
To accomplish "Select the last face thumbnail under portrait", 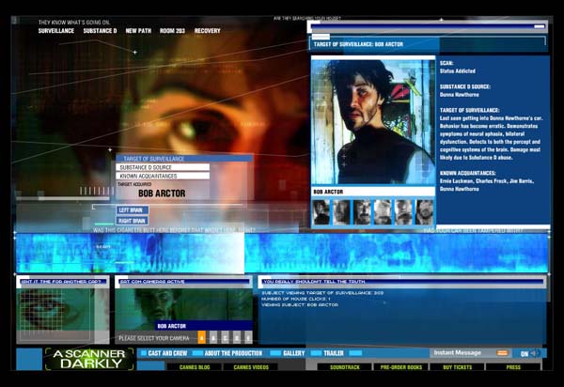I will click(425, 212).
